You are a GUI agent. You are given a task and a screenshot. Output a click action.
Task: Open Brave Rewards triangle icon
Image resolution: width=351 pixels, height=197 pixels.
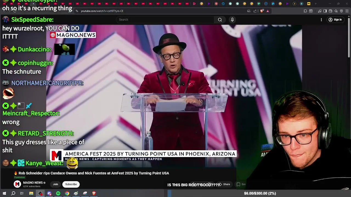[268, 11]
